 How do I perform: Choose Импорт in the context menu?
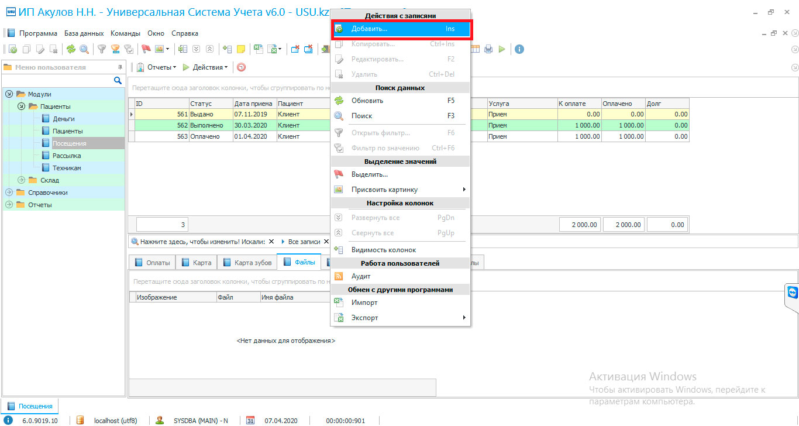pos(401,303)
